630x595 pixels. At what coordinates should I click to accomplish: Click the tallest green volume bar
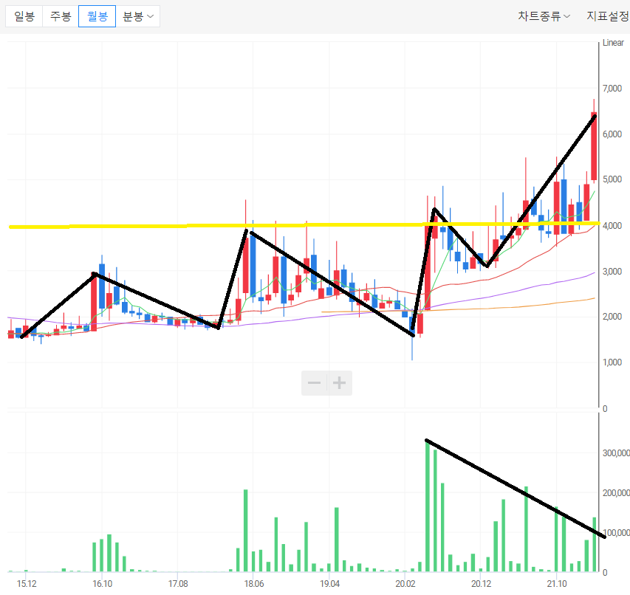click(x=428, y=506)
